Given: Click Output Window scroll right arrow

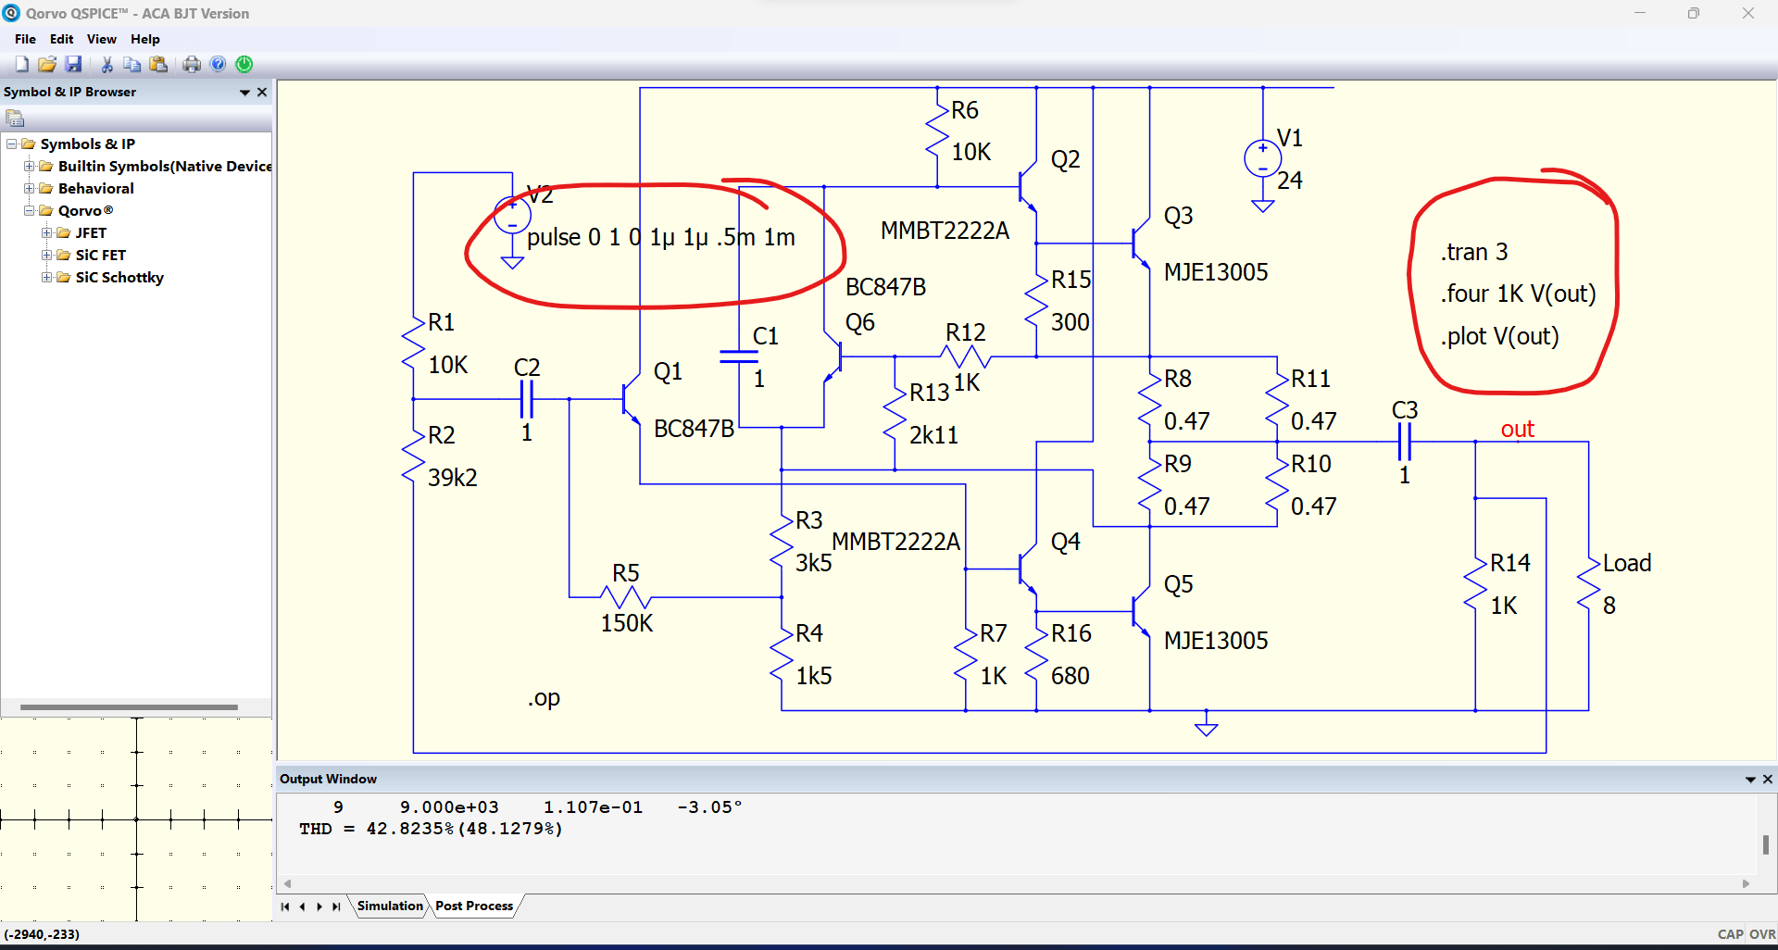Looking at the screenshot, I should (x=1747, y=883).
